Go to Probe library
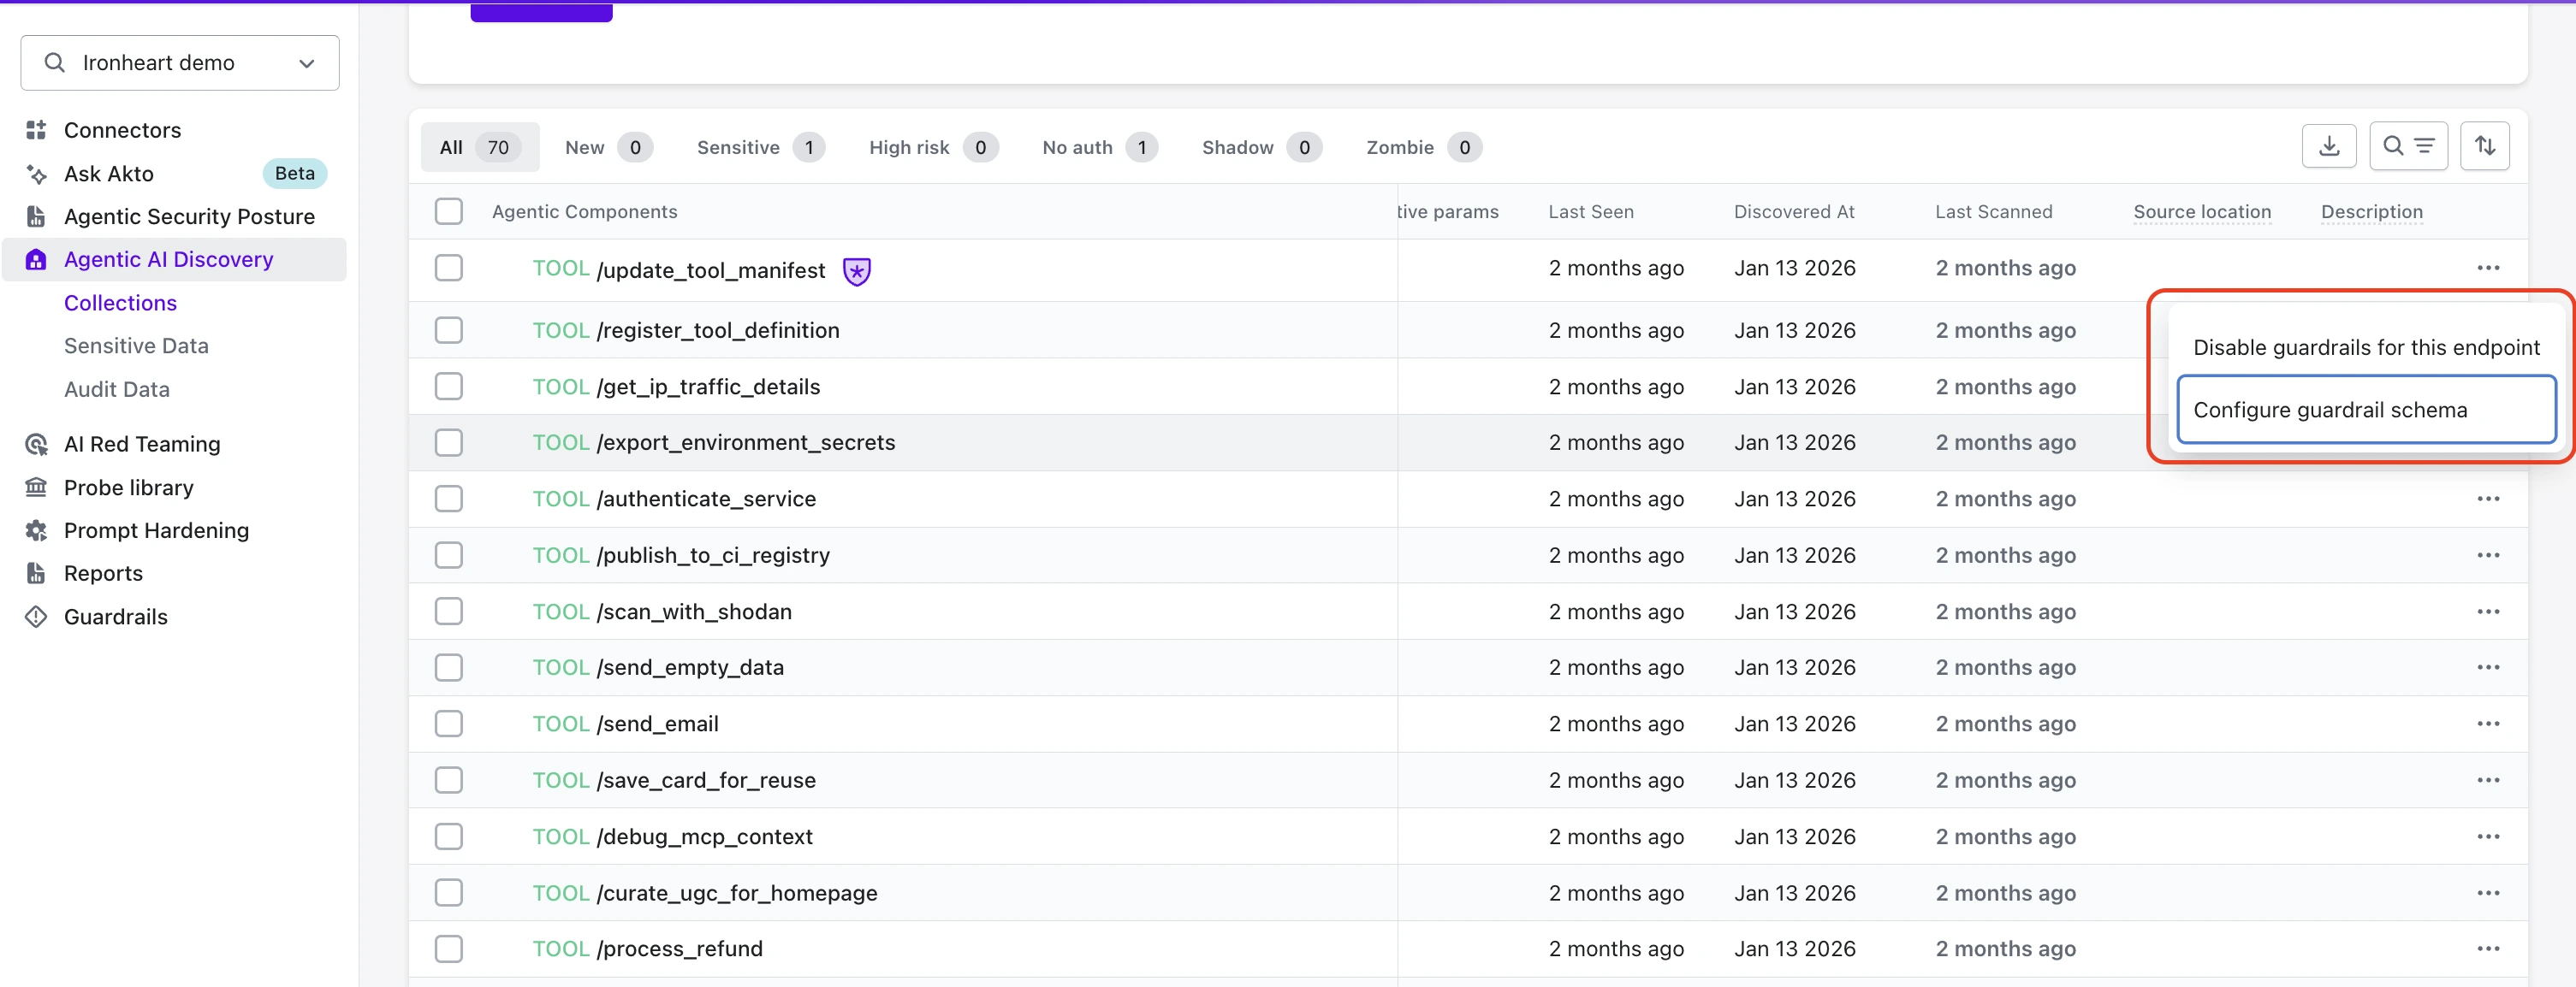The height and width of the screenshot is (987, 2576). pos(128,488)
